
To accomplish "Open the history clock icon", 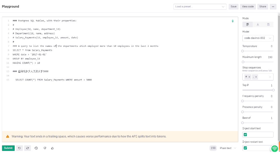I will [x=36, y=148].
